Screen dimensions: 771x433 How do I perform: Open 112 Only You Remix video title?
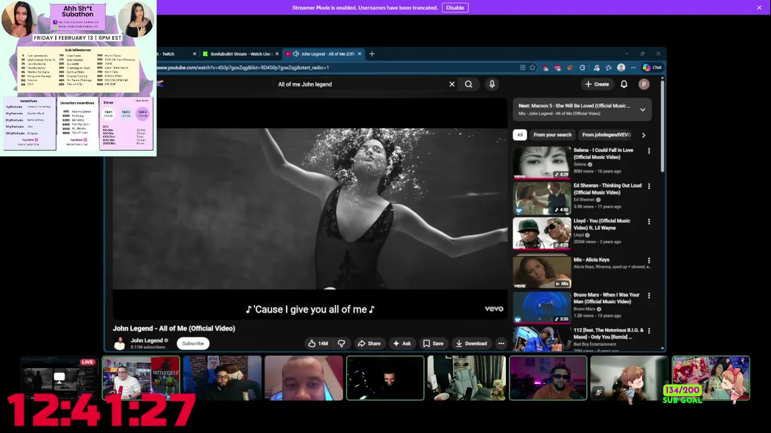pyautogui.click(x=608, y=333)
